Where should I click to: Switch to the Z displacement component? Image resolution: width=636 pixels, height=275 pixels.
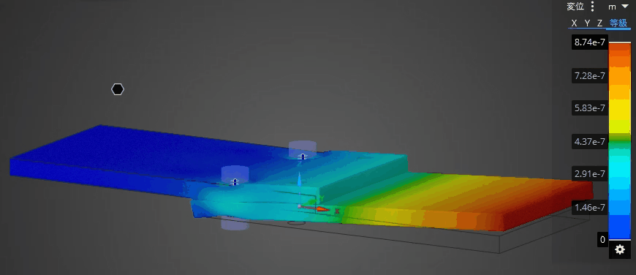pos(599,23)
